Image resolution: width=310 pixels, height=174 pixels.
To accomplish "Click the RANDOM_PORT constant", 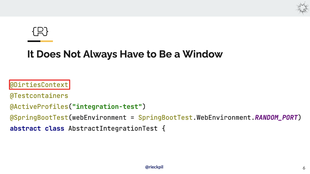I will 276,118.
